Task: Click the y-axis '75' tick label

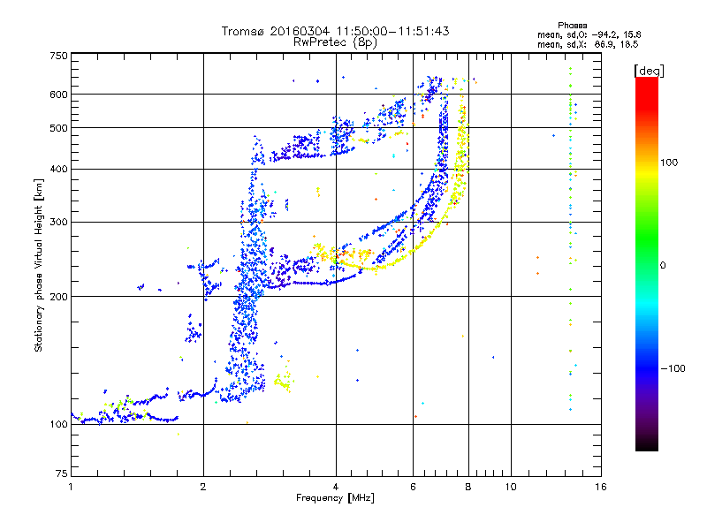Action: [62, 473]
